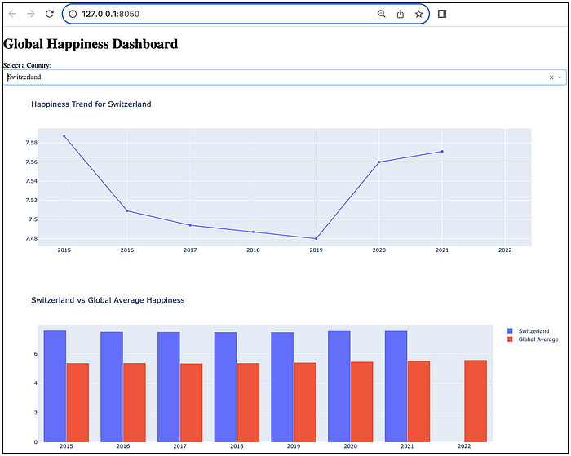Click the 2022 x-axis label on line chart
The width and height of the screenshot is (571, 456).
pyautogui.click(x=505, y=250)
